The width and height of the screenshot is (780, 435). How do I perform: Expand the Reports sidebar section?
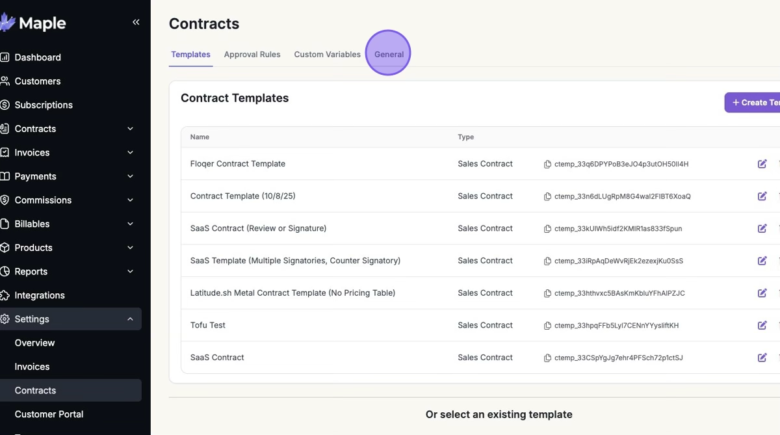[x=130, y=272]
